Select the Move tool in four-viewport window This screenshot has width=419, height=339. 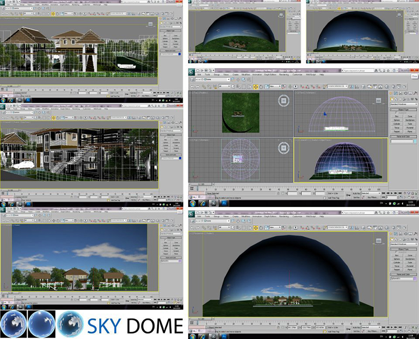256,86
